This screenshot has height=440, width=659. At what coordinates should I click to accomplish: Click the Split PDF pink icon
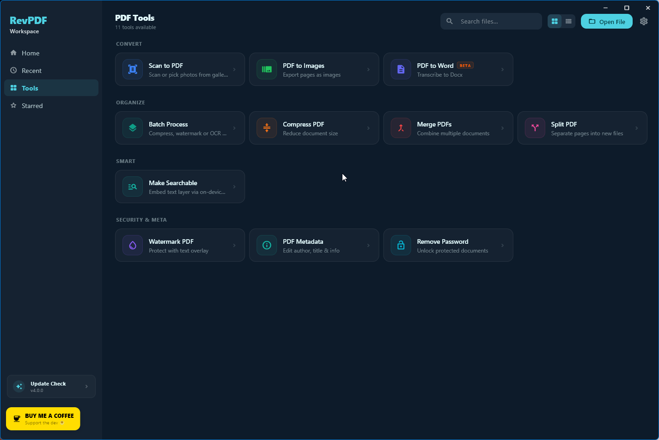[x=535, y=128]
